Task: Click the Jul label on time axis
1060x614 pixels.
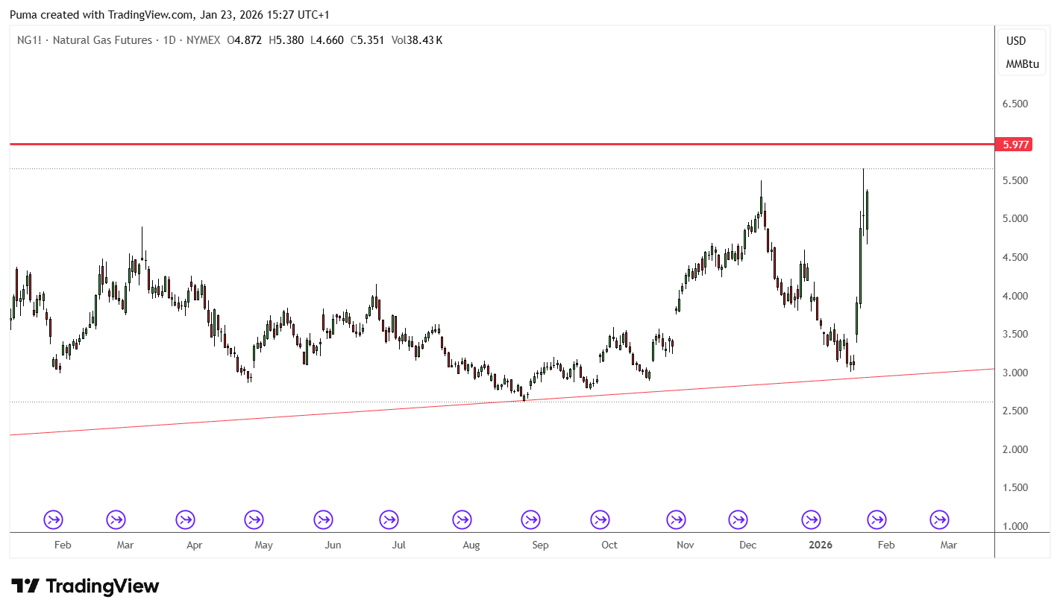Action: (398, 545)
